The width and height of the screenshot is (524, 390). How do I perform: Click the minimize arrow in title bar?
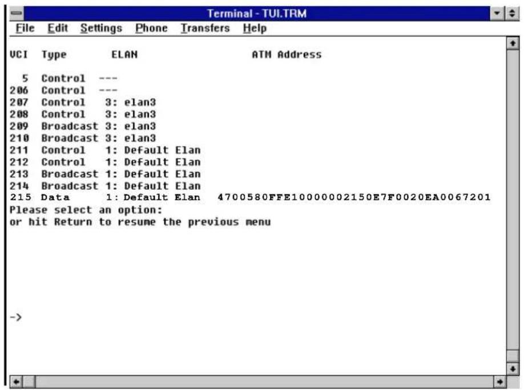(497, 13)
